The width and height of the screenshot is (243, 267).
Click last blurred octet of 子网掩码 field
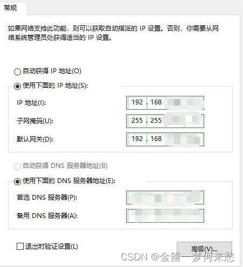[194, 120]
